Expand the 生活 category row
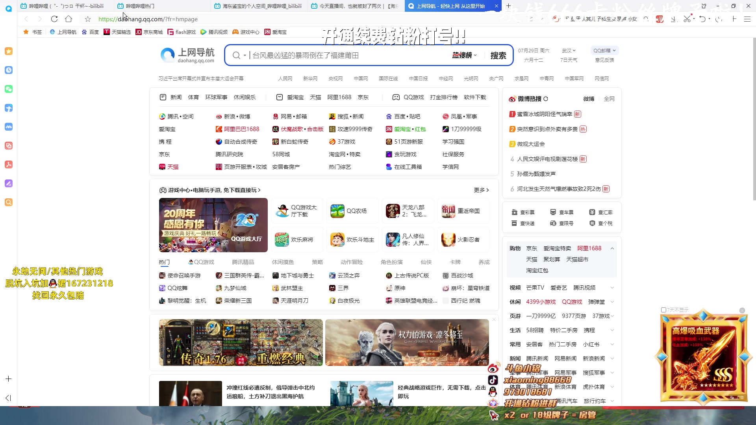The image size is (756, 425). (612, 330)
